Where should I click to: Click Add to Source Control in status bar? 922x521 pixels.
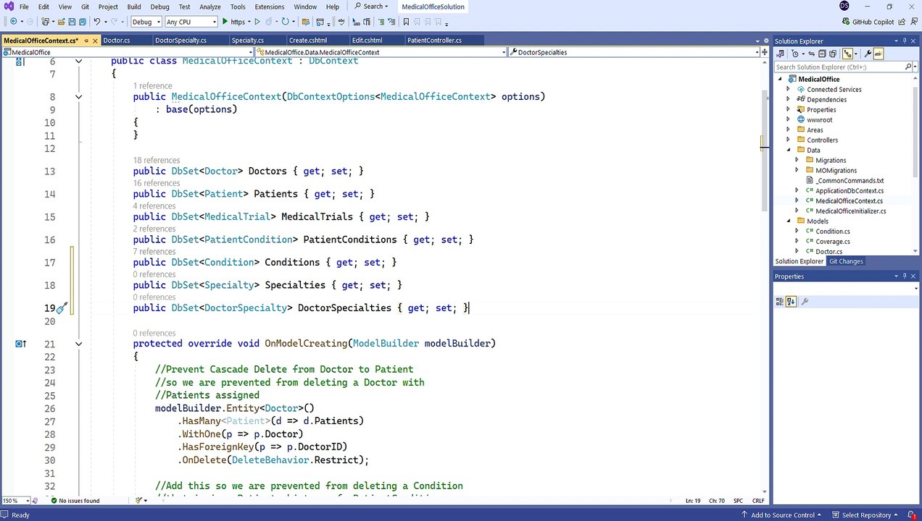782,515
